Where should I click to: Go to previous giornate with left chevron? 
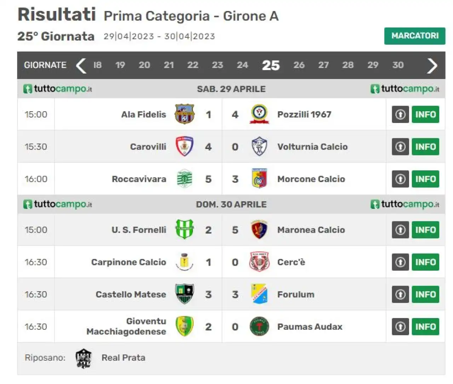tap(81, 66)
